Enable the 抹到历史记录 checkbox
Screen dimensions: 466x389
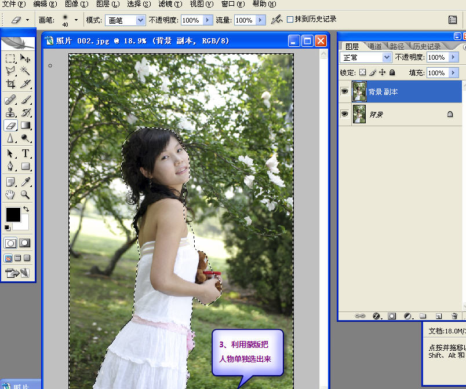tap(290, 20)
